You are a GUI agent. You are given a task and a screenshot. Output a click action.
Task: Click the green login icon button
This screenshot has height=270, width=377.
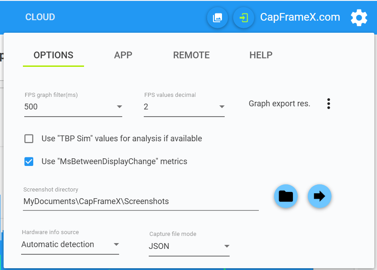tap(244, 18)
